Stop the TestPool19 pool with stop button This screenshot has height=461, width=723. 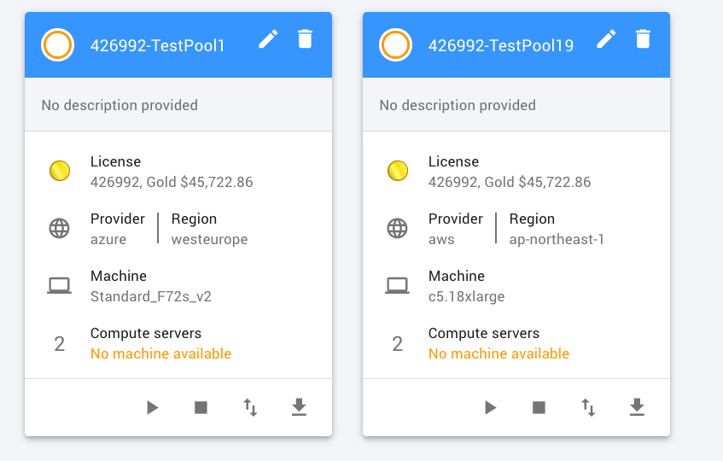(539, 407)
